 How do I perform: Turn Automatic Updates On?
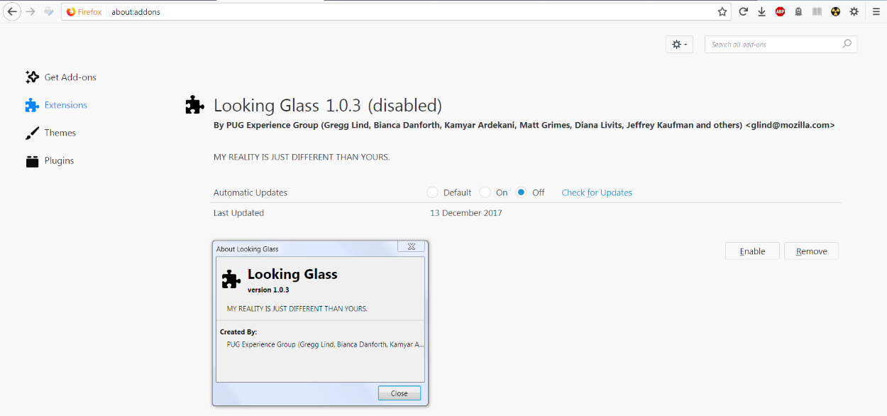[485, 192]
